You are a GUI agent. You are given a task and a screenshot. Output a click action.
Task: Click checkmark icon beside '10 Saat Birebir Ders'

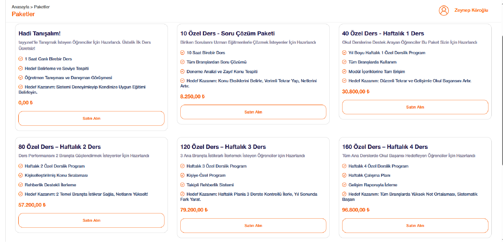tap(182, 53)
